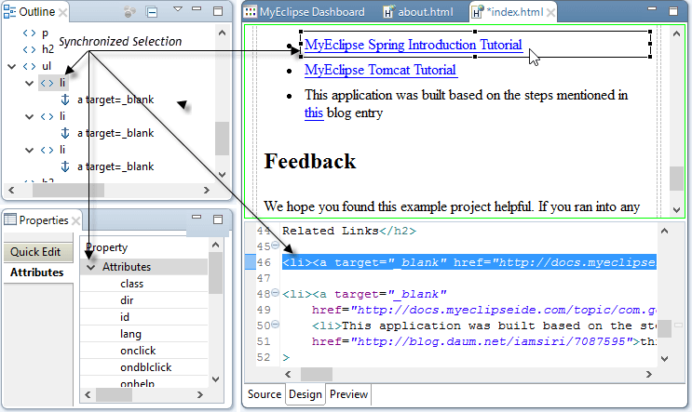The image size is (692, 412).
Task: Toggle the code fold marker on line 50
Action: 275,325
